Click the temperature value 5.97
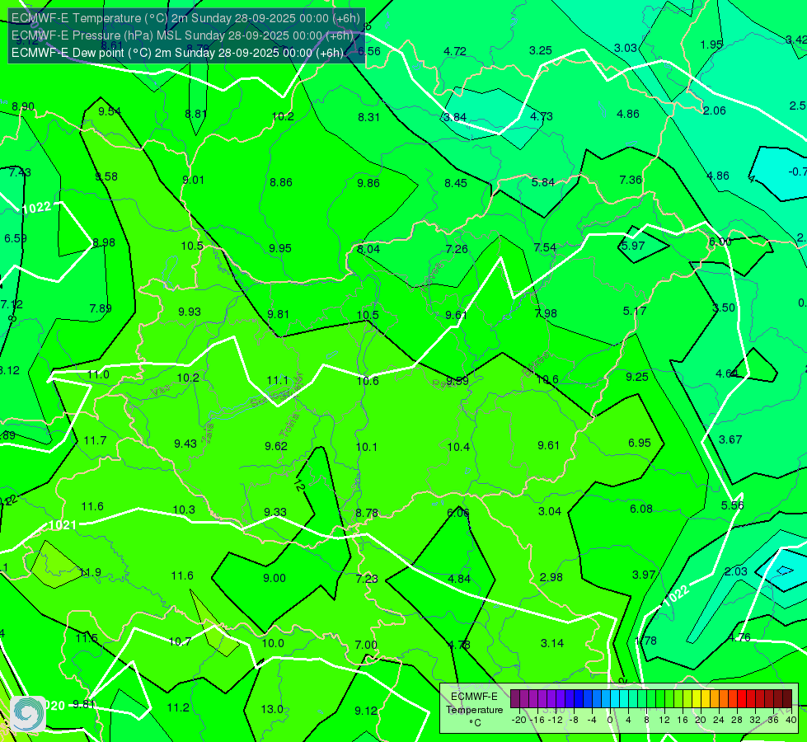This screenshot has height=742, width=807. [633, 246]
